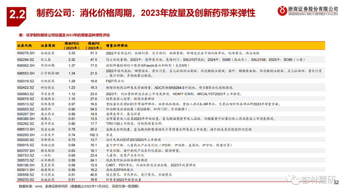Select company name 汇宇制药-W
Screen dimensions: 347x195
click(x=50, y=73)
